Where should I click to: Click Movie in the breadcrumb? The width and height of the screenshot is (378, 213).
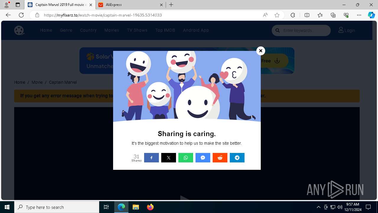[x=37, y=82]
